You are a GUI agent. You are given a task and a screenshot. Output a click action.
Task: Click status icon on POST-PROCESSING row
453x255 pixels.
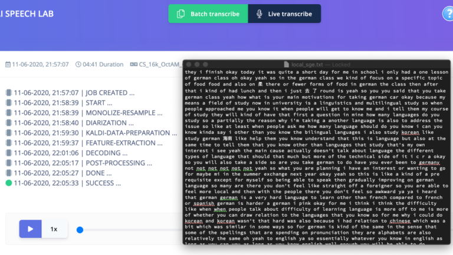pos(9,163)
